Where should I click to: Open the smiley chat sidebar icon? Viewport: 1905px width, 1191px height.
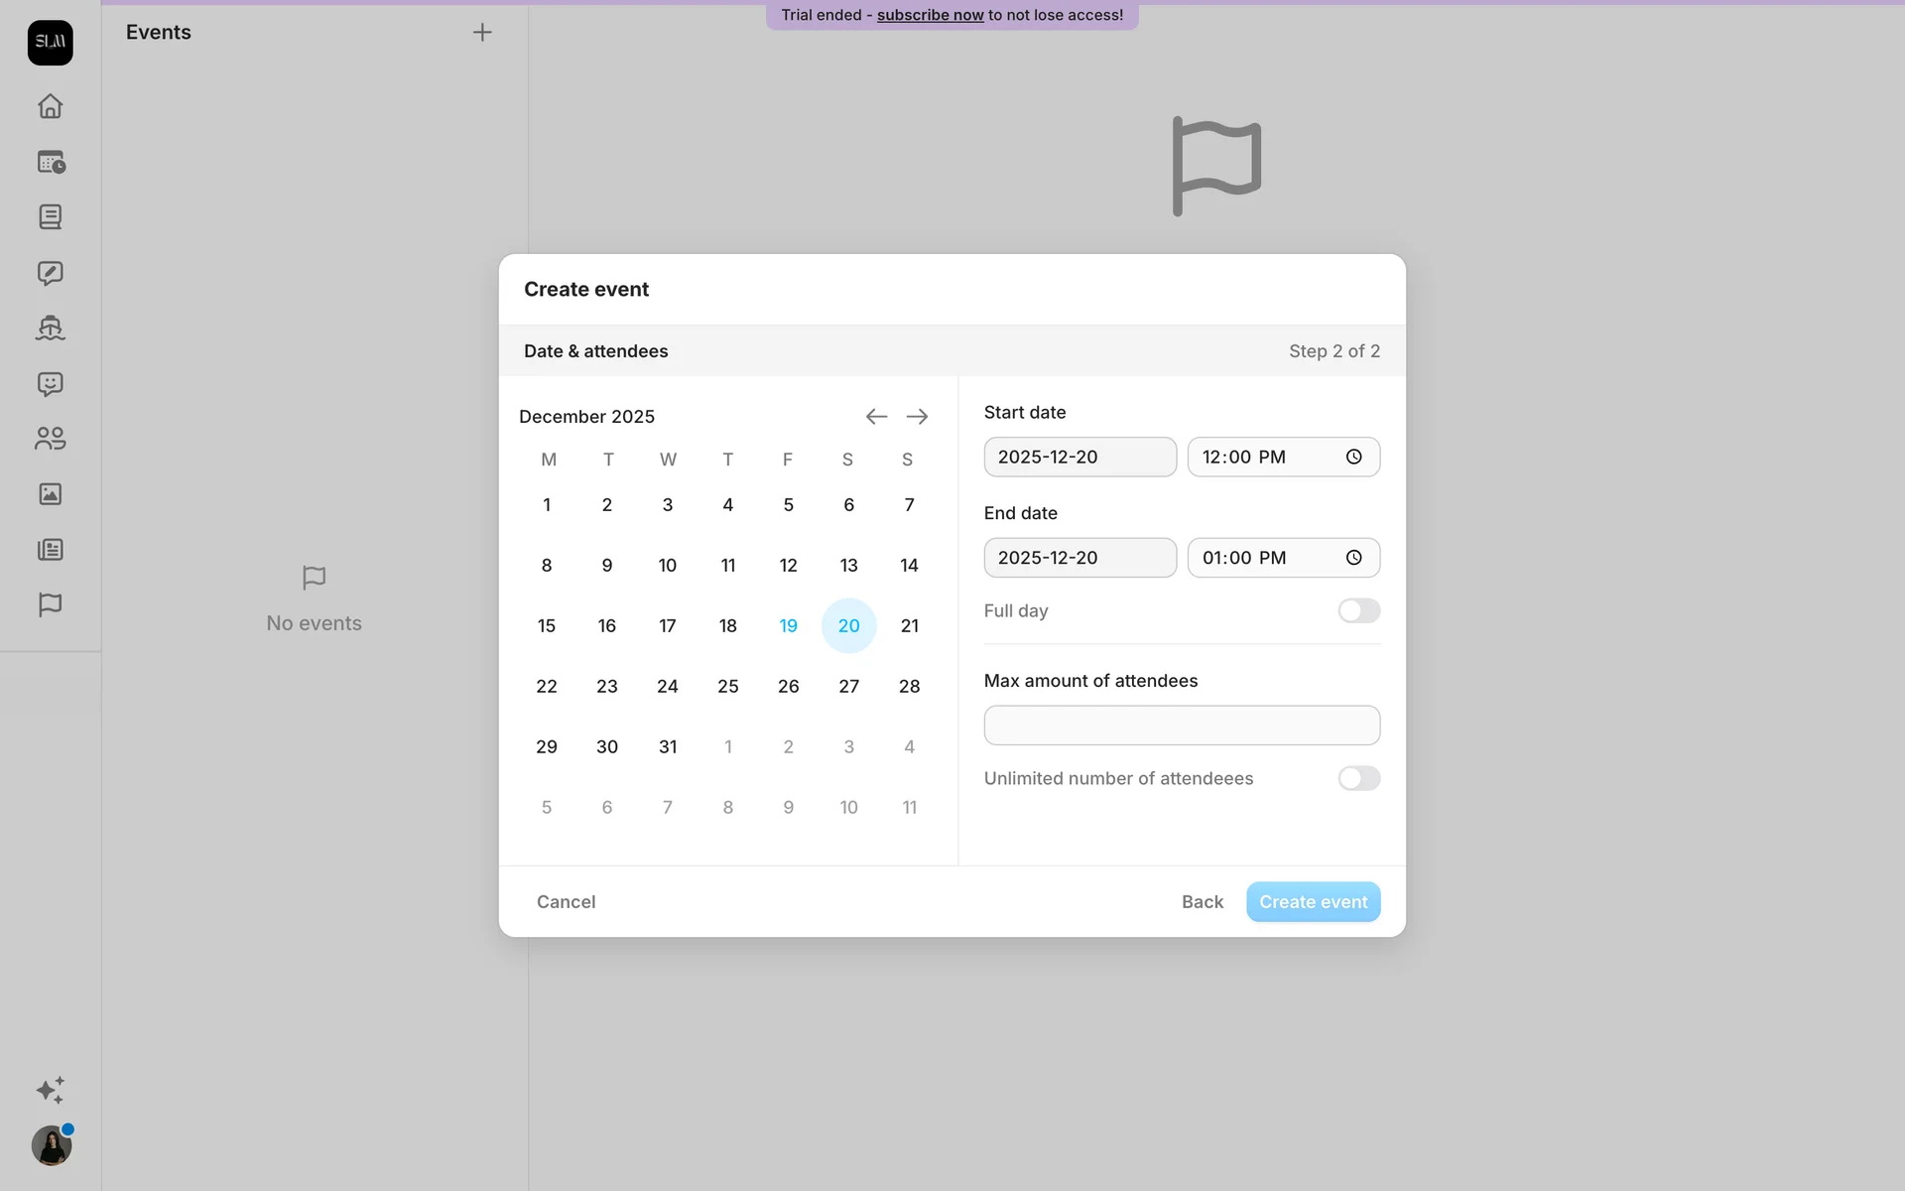50,384
